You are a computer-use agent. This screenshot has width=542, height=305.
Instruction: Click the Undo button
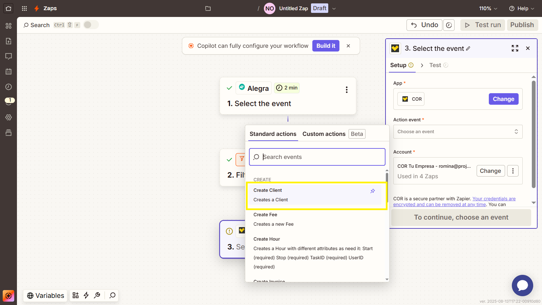pyautogui.click(x=424, y=25)
